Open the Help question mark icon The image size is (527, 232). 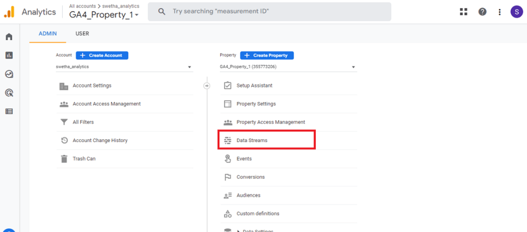(483, 11)
